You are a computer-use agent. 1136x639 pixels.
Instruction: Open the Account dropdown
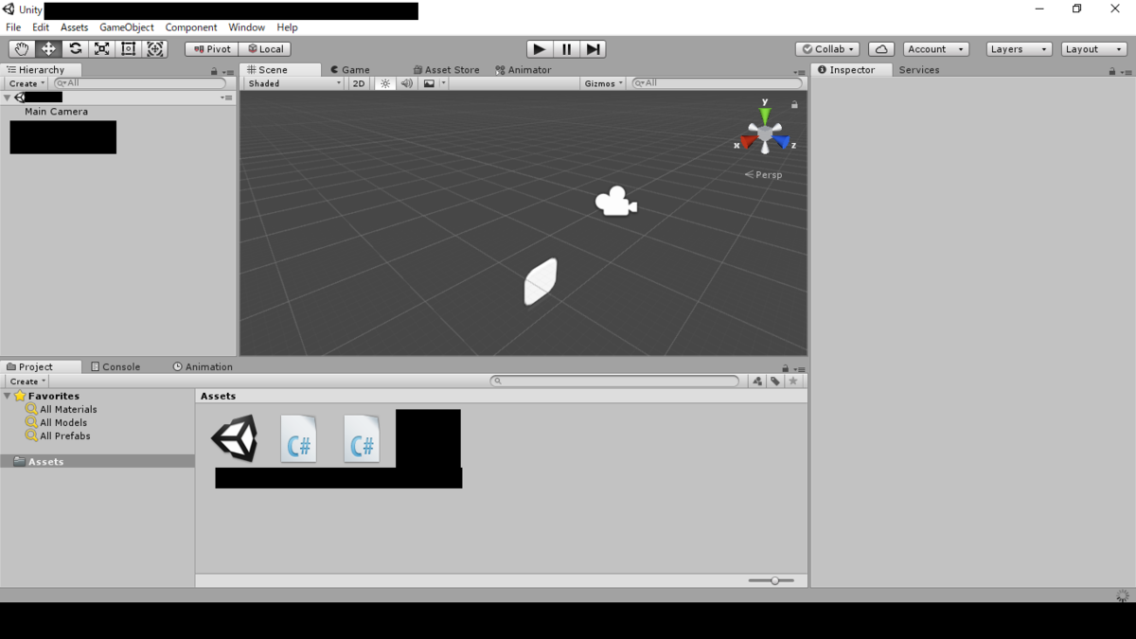click(x=935, y=49)
